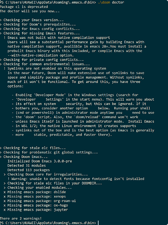Click '--with-native-compilation option' text
The image size is (168, 225).
41,55
